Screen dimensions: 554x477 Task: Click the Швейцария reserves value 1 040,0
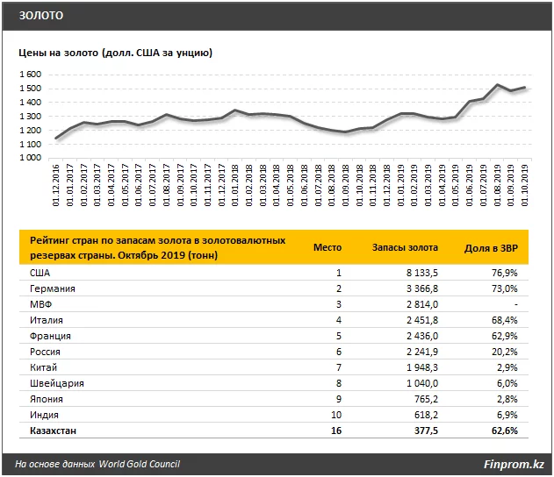420,383
